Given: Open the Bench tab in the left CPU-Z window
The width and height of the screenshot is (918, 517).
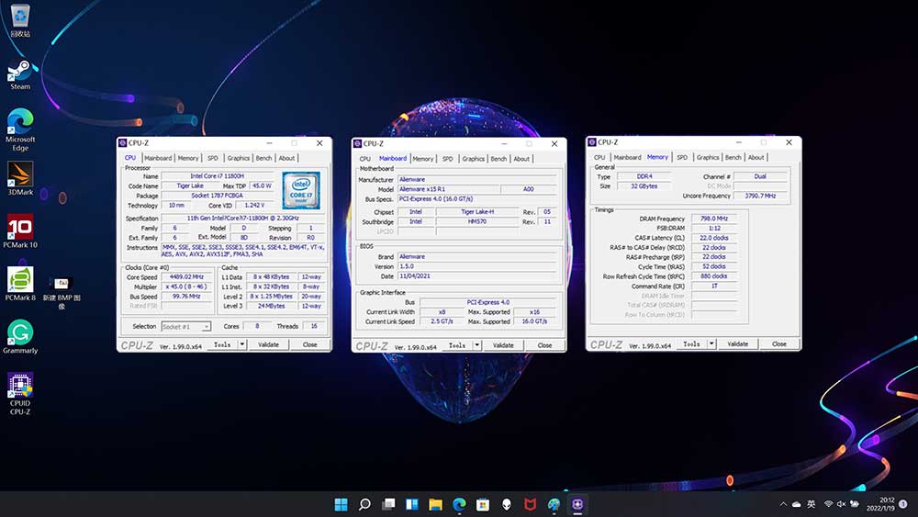Looking at the screenshot, I should click(x=264, y=158).
